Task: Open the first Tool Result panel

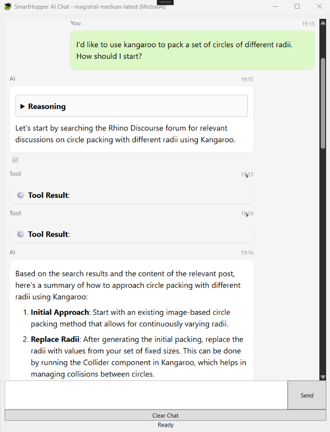Action: click(x=131, y=195)
